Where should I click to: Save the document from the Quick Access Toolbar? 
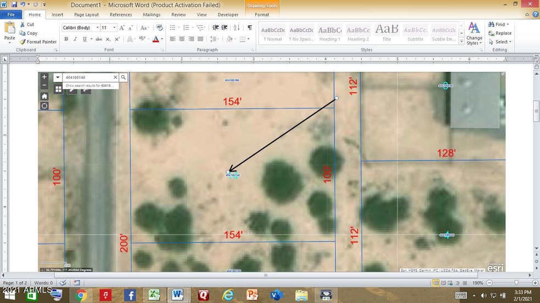coord(14,4)
